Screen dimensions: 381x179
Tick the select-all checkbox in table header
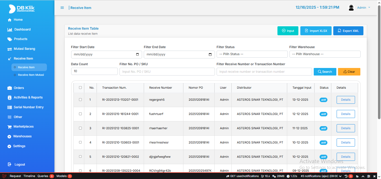[x=80, y=88]
